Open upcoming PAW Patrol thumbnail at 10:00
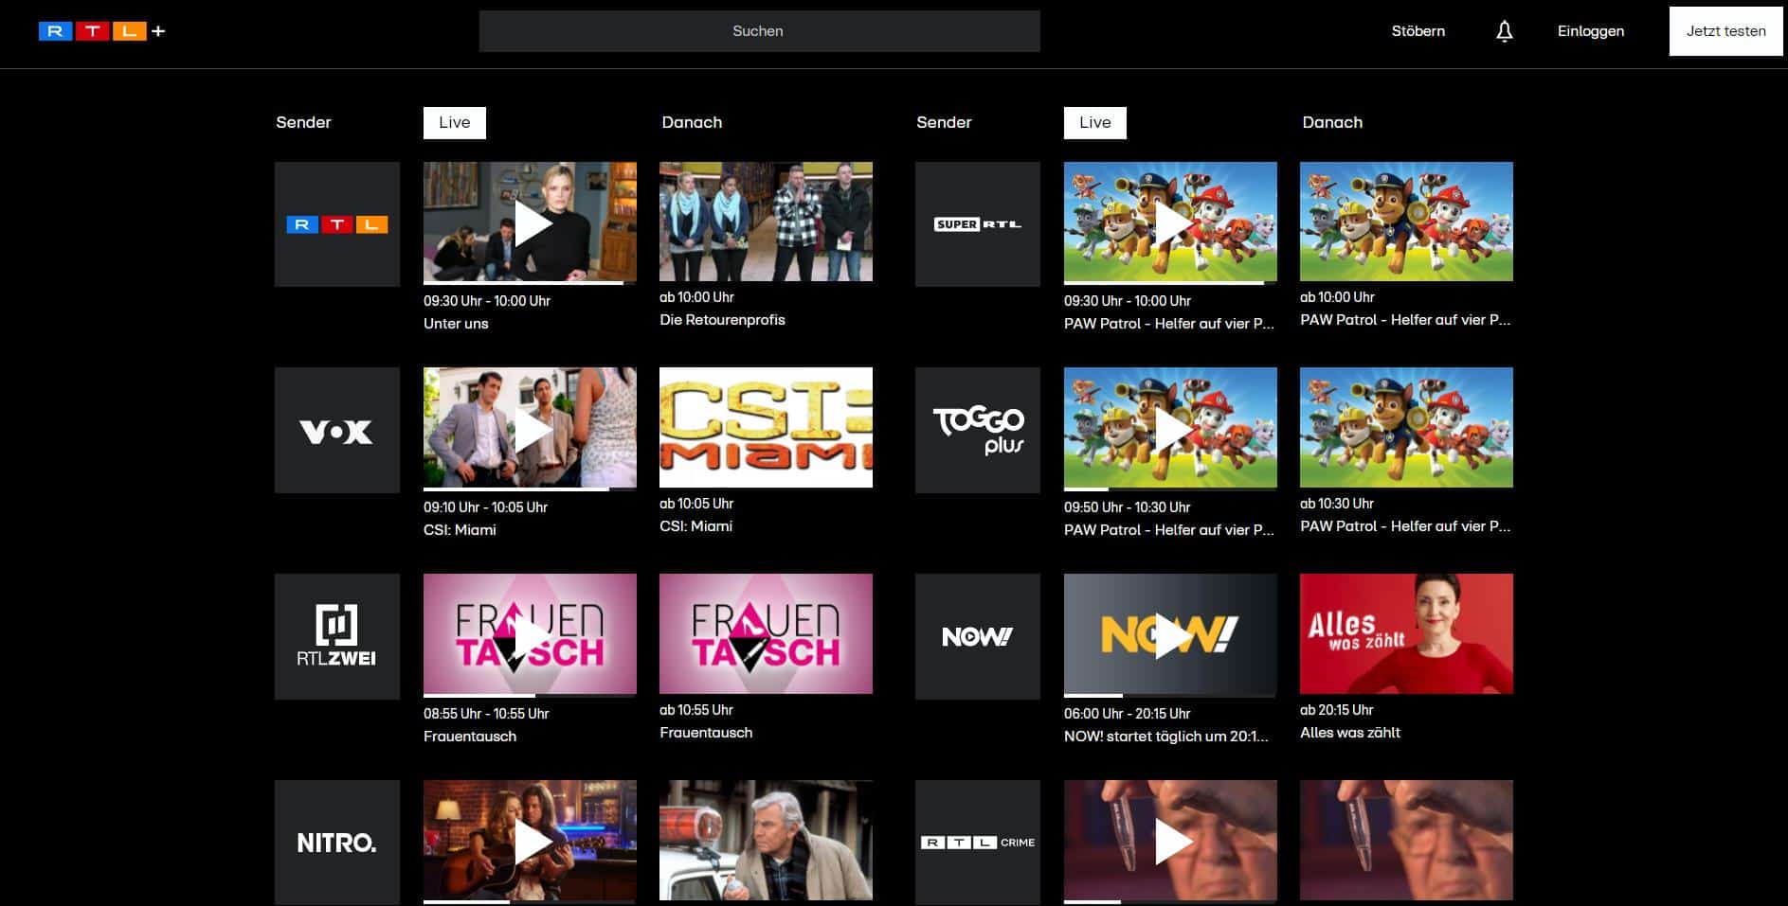1788x906 pixels. (1406, 222)
